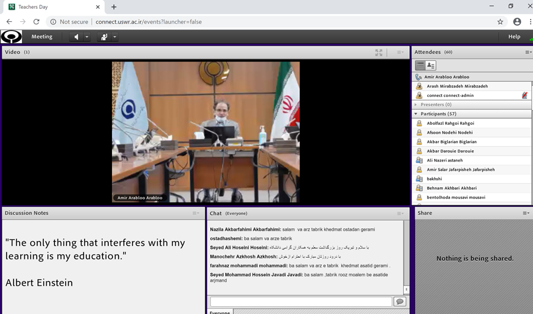Viewport: 533px width, 314px height.
Task: Click the Adobe Connect logo icon
Action: (x=11, y=36)
